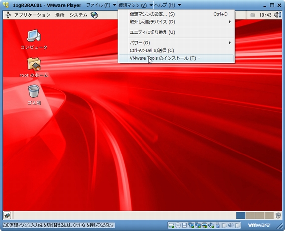This screenshot has height=231, width=285.
Task: Expand 取外し可能デバイス (D) submenu
Action: (176, 22)
